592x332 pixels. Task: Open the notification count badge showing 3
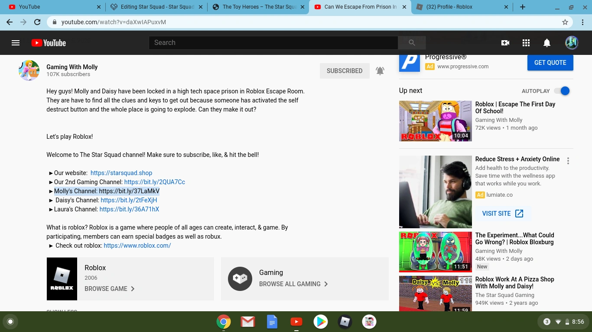pyautogui.click(x=547, y=322)
